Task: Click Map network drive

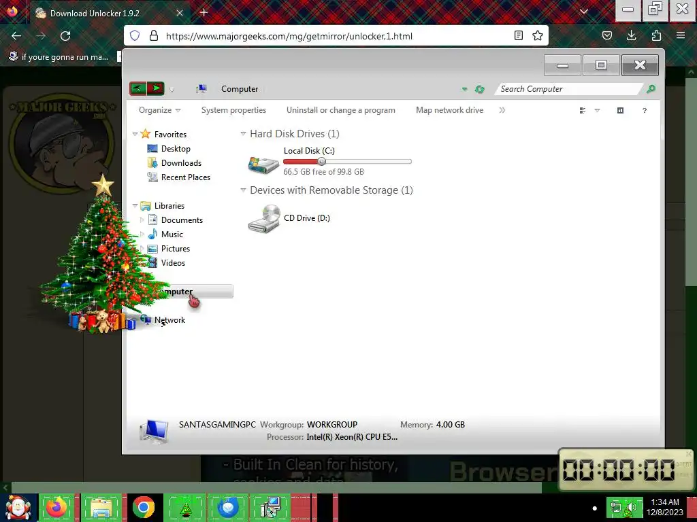Action: (x=449, y=110)
